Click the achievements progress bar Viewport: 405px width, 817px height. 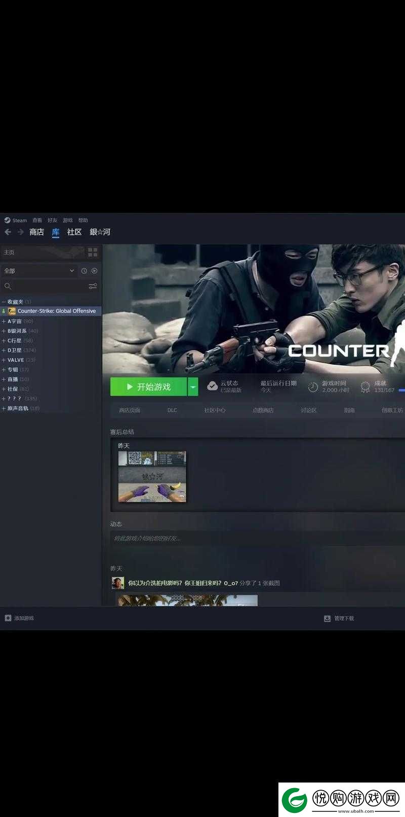coord(402,390)
